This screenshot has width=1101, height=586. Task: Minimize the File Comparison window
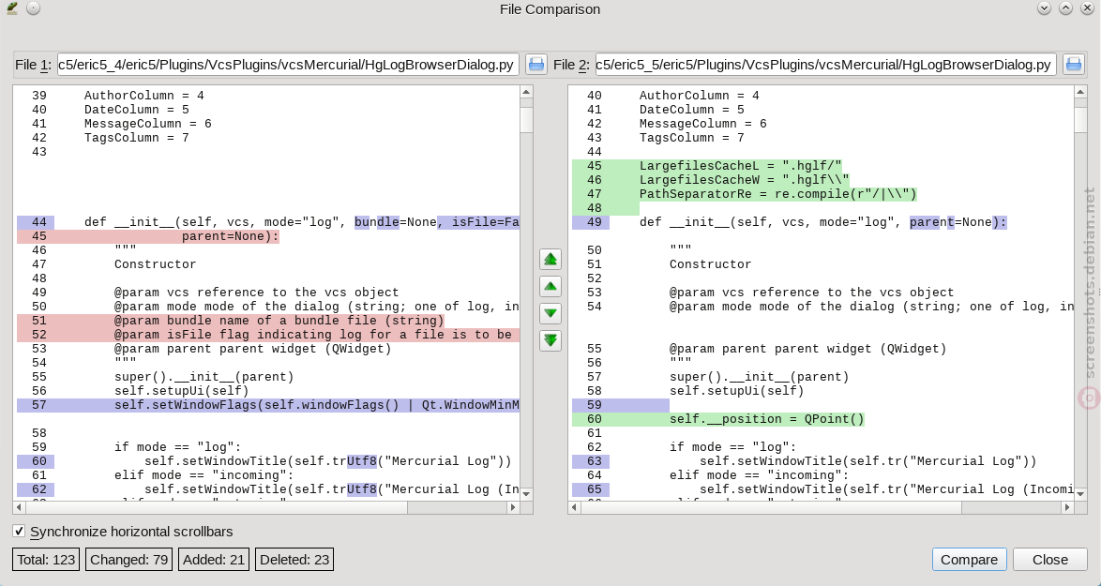[x=1044, y=8]
